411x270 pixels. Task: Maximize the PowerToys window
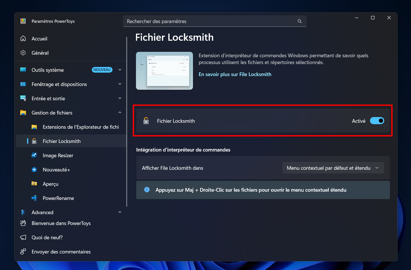[373, 18]
